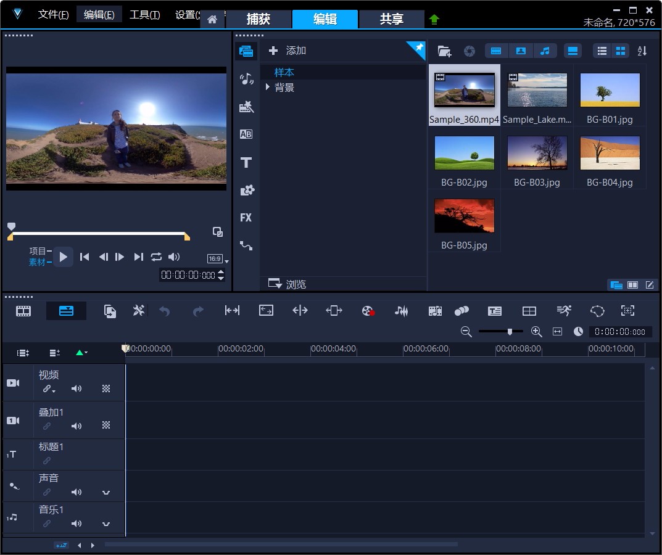This screenshot has height=555, width=662.
Task: Expand the 声音 track options chevron
Action: [106, 492]
